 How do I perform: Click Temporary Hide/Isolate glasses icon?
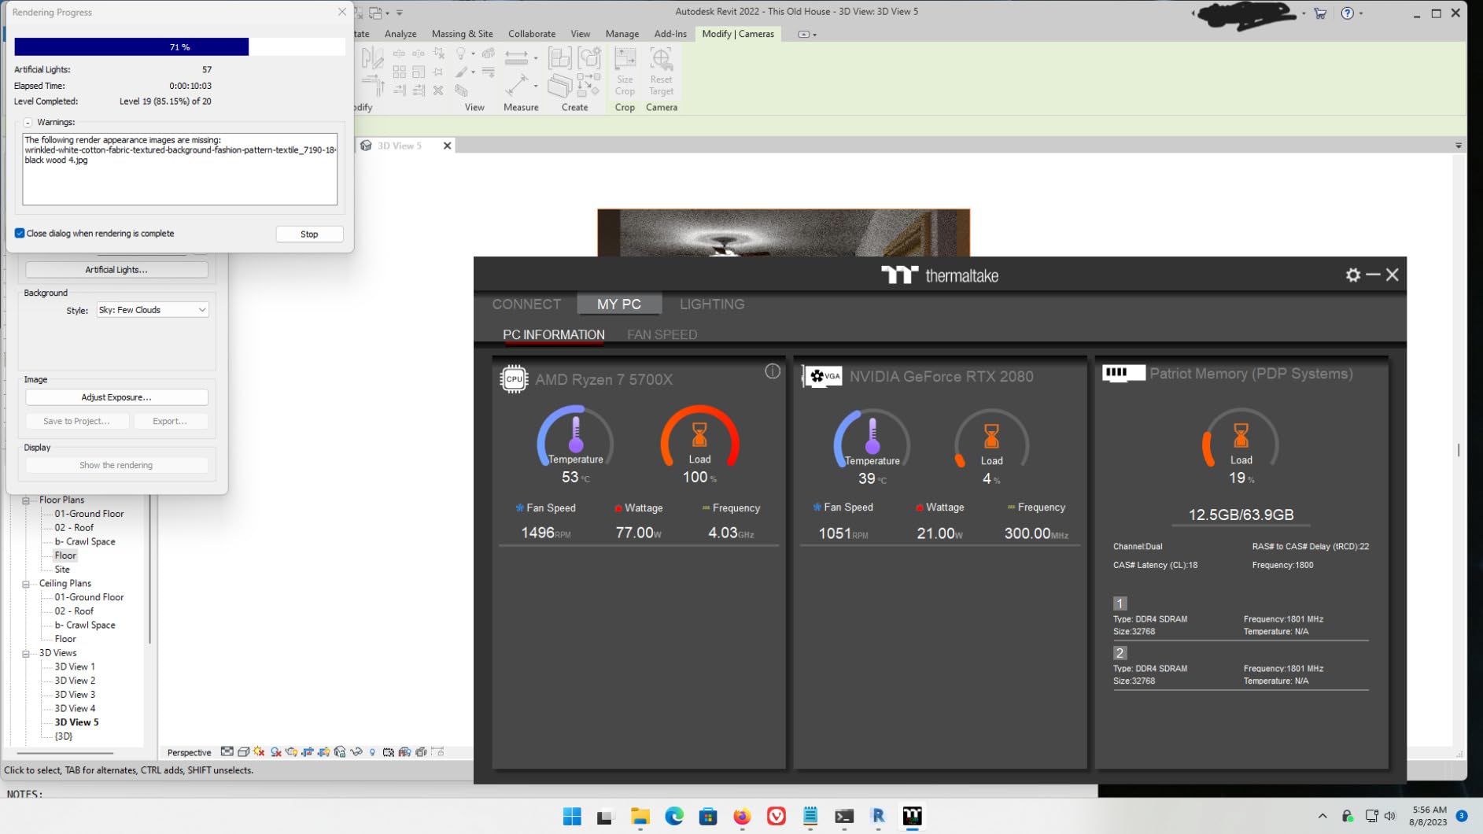(x=356, y=752)
